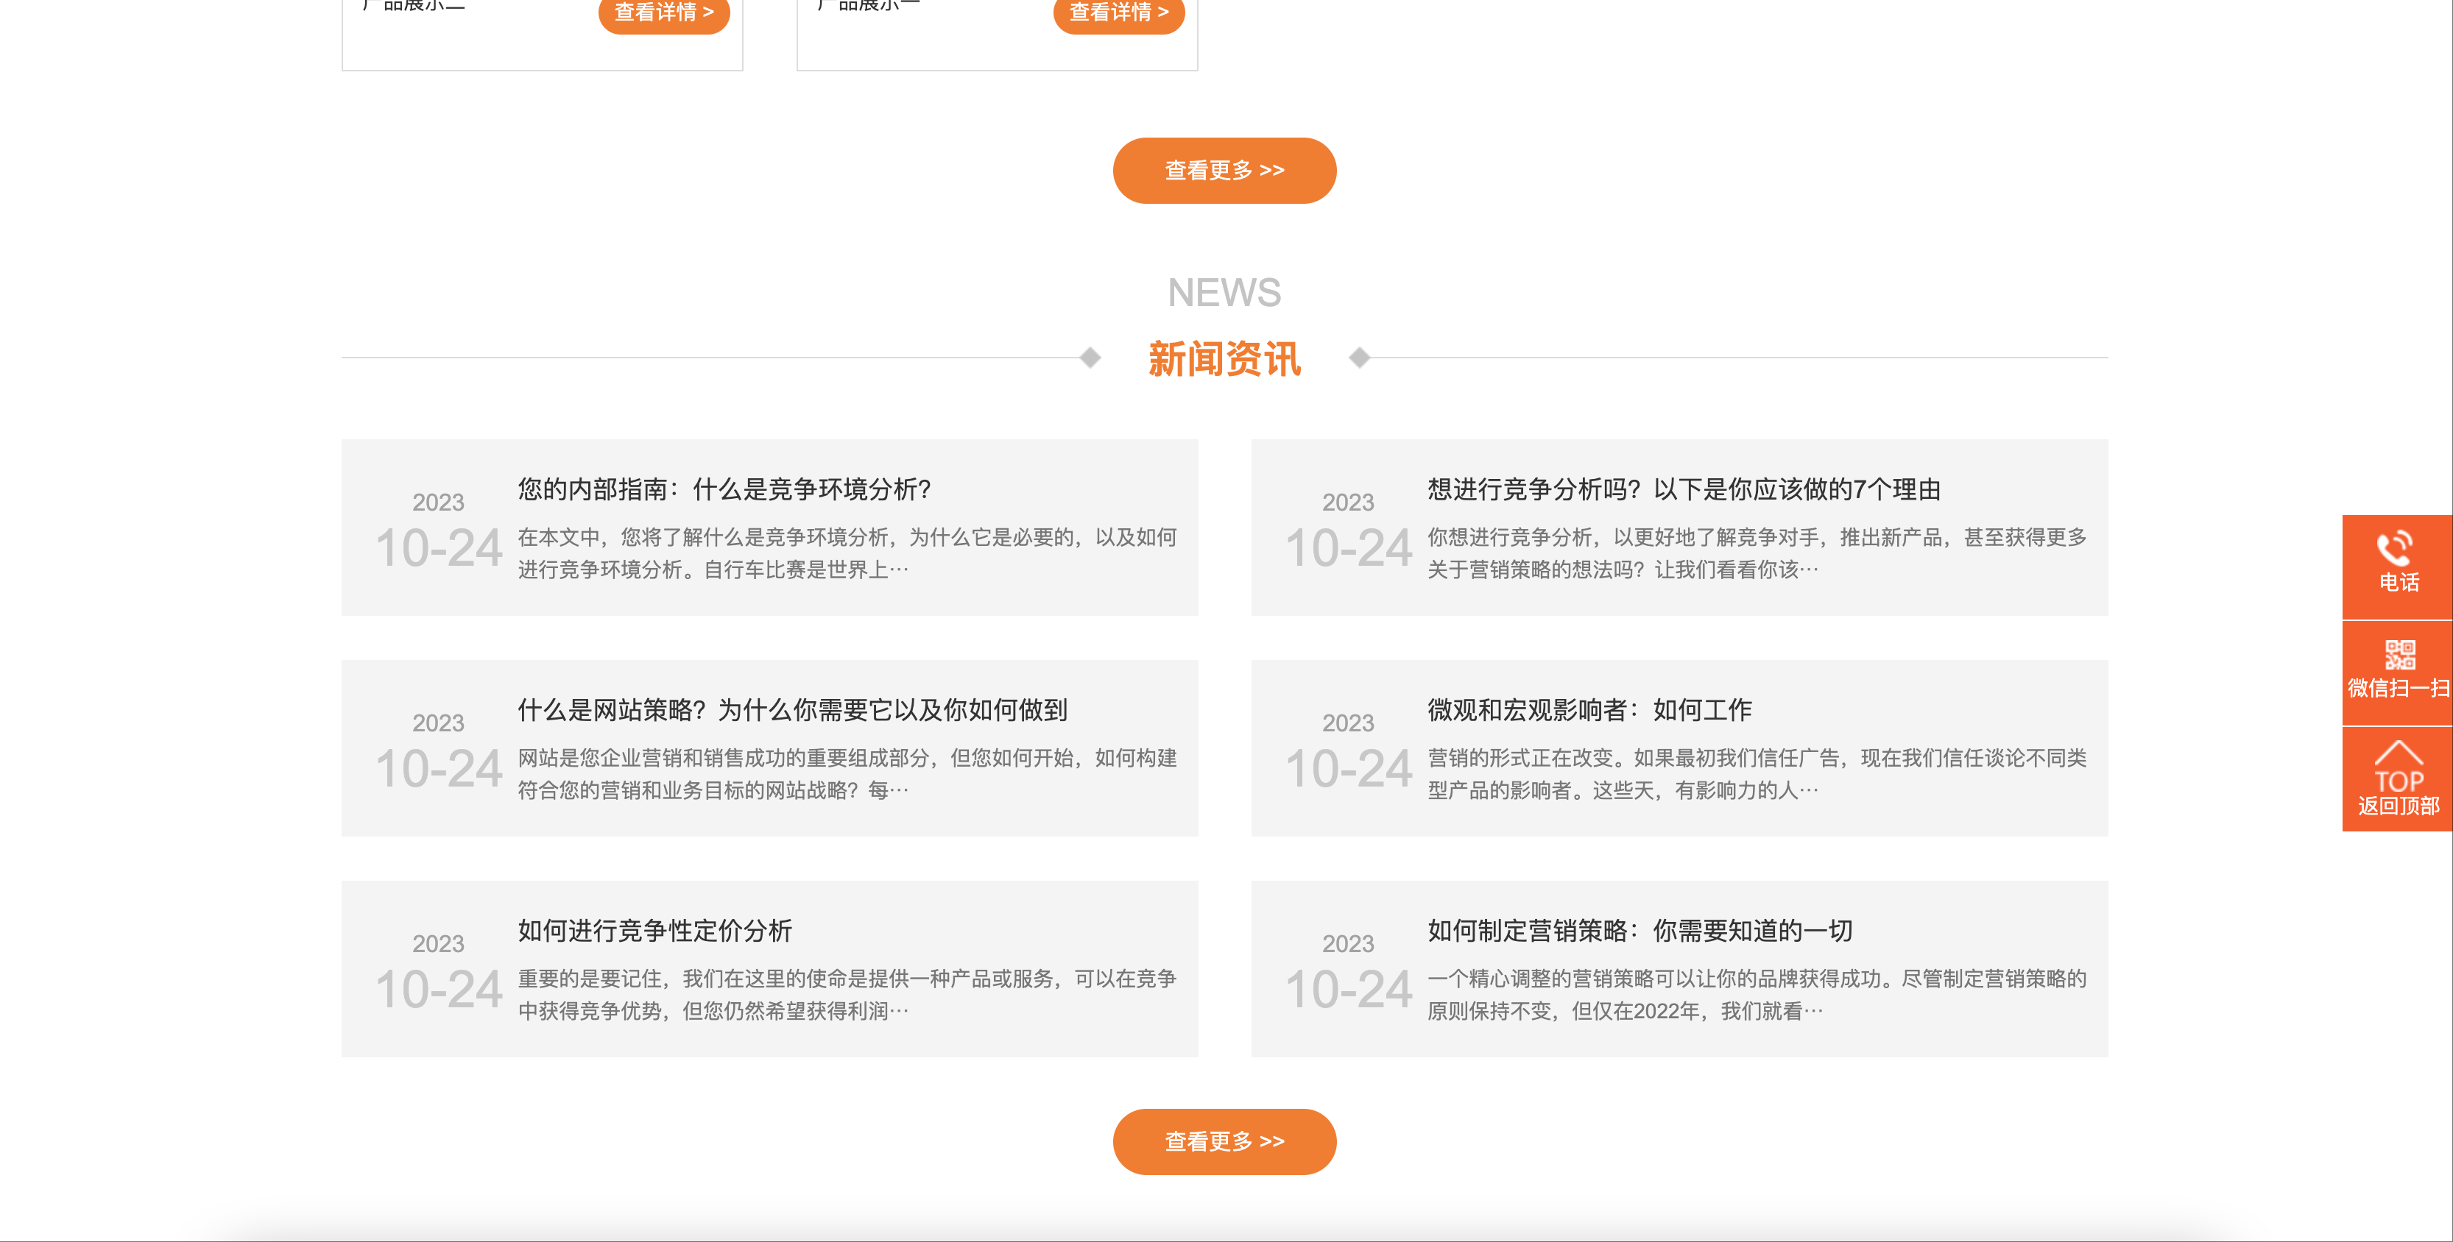Click summary starting 在本文中，您将了解什么是竞争环境分析
This screenshot has height=1242, width=2453.
(847, 553)
